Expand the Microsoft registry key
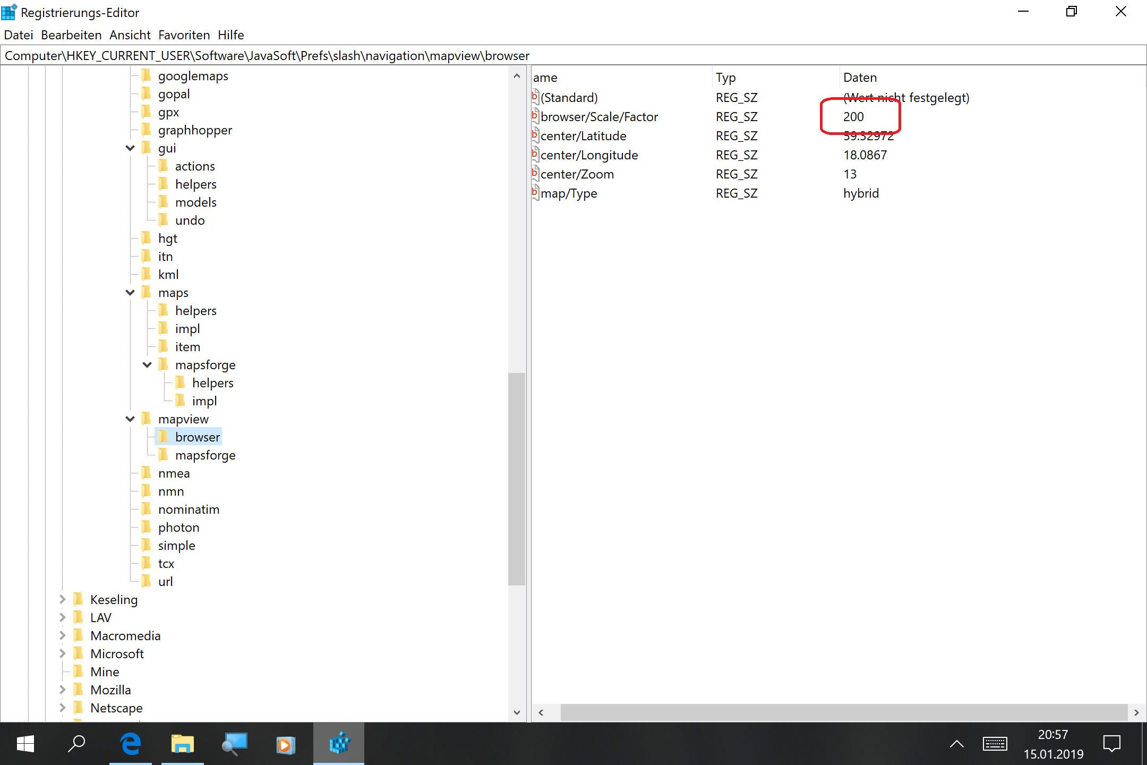1147x765 pixels. click(x=62, y=654)
